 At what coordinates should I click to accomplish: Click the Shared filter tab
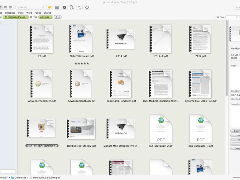pos(47,13)
